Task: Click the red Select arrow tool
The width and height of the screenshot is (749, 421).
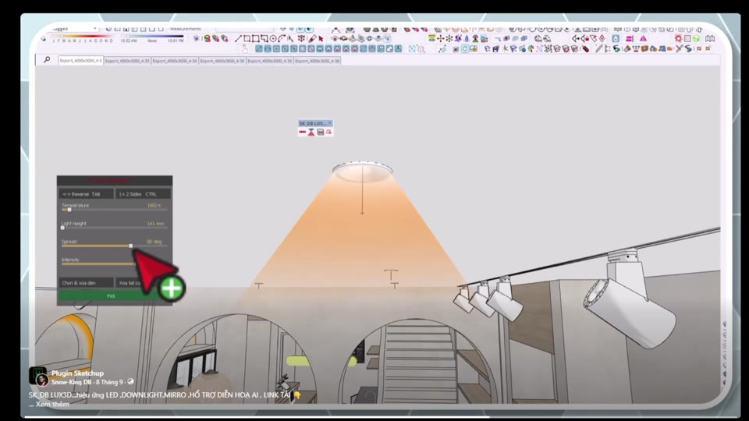Action: coord(321,39)
